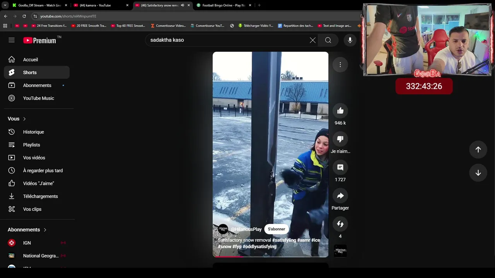Open the YouTube hamburger guide menu
Viewport: 495px width, 278px height.
point(12,40)
